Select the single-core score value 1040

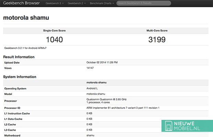click(54, 40)
